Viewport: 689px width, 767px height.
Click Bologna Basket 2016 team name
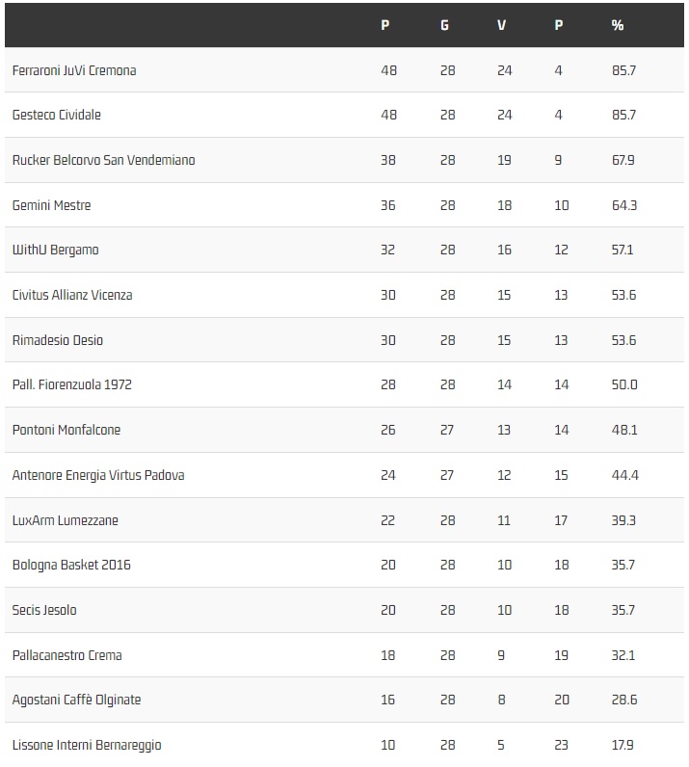click(71, 565)
